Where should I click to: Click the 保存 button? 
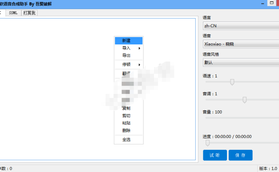pos(241,155)
